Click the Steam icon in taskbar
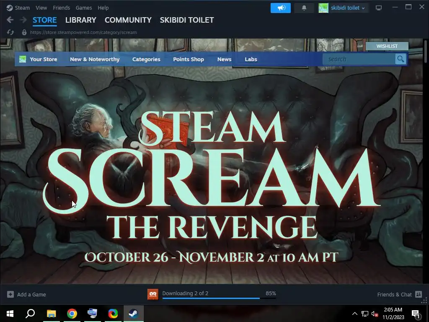Image resolution: width=429 pixels, height=322 pixels. pos(134,314)
